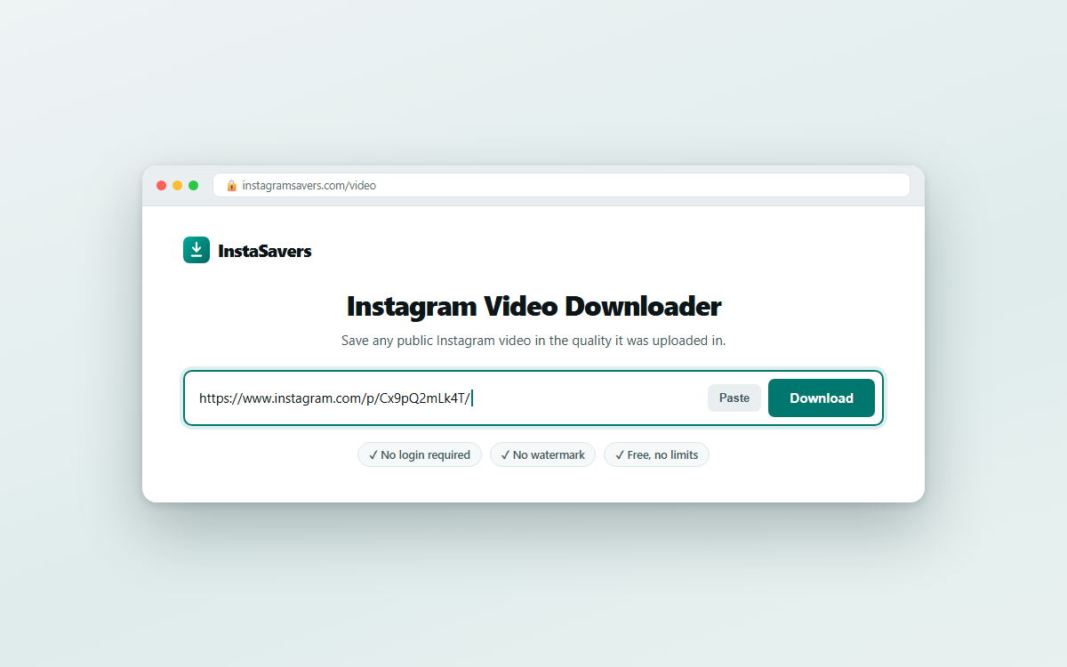Click the "No watermark" badge
Viewport: 1067px width, 667px height.
click(x=542, y=454)
